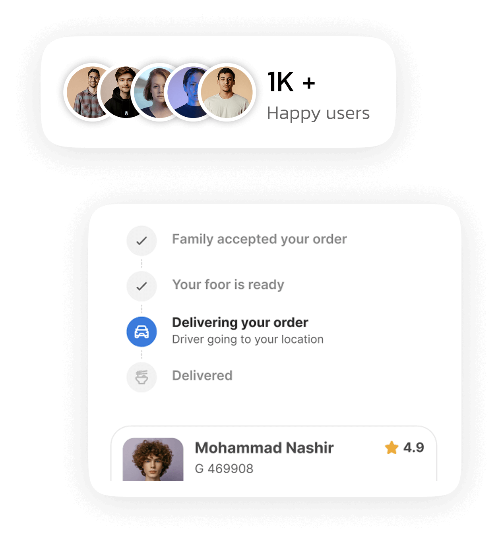Image resolution: width=502 pixels, height=542 pixels.
Task: Click the Family accepted your order text
Action: point(259,239)
